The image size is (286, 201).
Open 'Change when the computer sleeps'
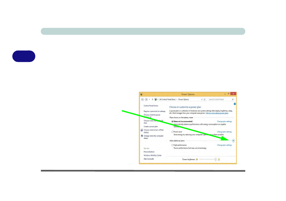pyautogui.click(x=153, y=137)
